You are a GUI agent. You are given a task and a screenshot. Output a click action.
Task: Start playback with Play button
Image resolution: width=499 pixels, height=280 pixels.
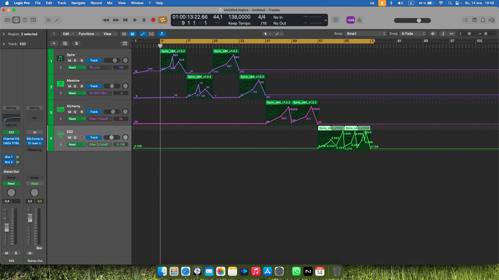point(135,20)
